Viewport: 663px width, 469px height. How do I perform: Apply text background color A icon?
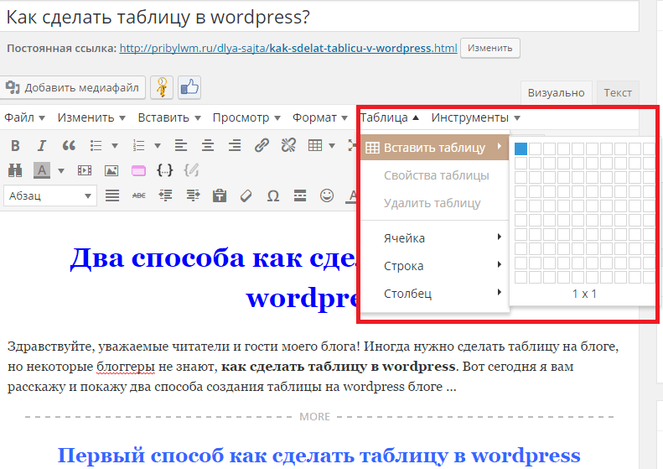42,170
